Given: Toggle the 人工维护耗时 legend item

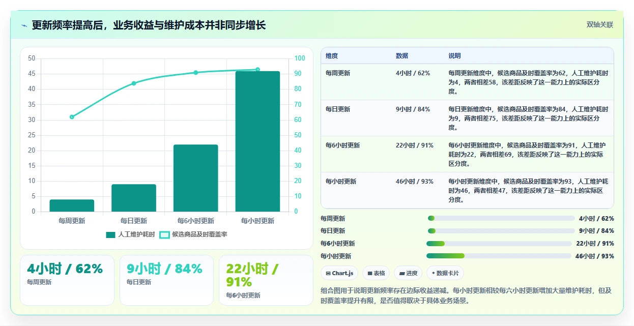Looking at the screenshot, I should coord(130,234).
